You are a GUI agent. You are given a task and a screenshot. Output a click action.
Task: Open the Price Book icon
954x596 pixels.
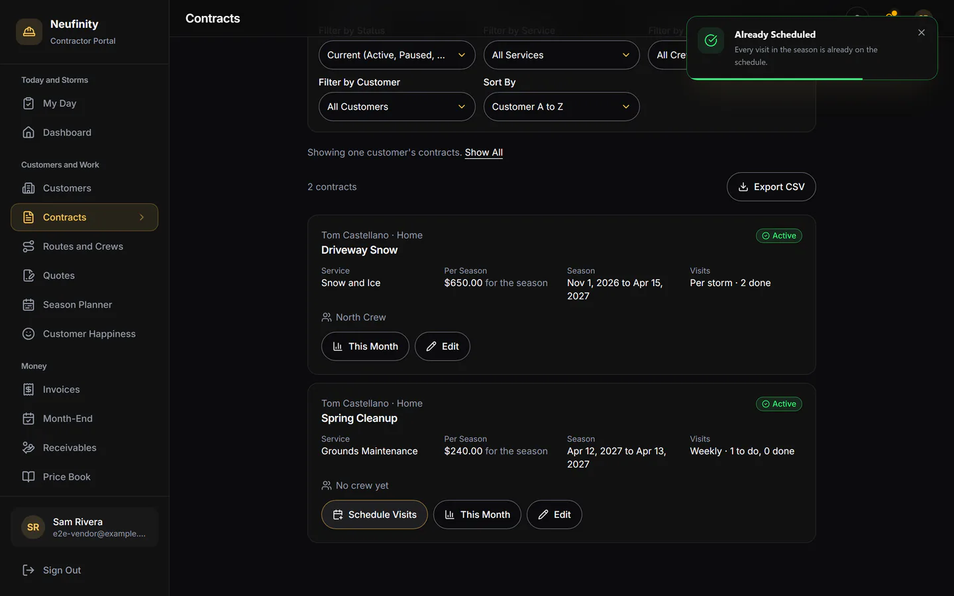point(28,477)
